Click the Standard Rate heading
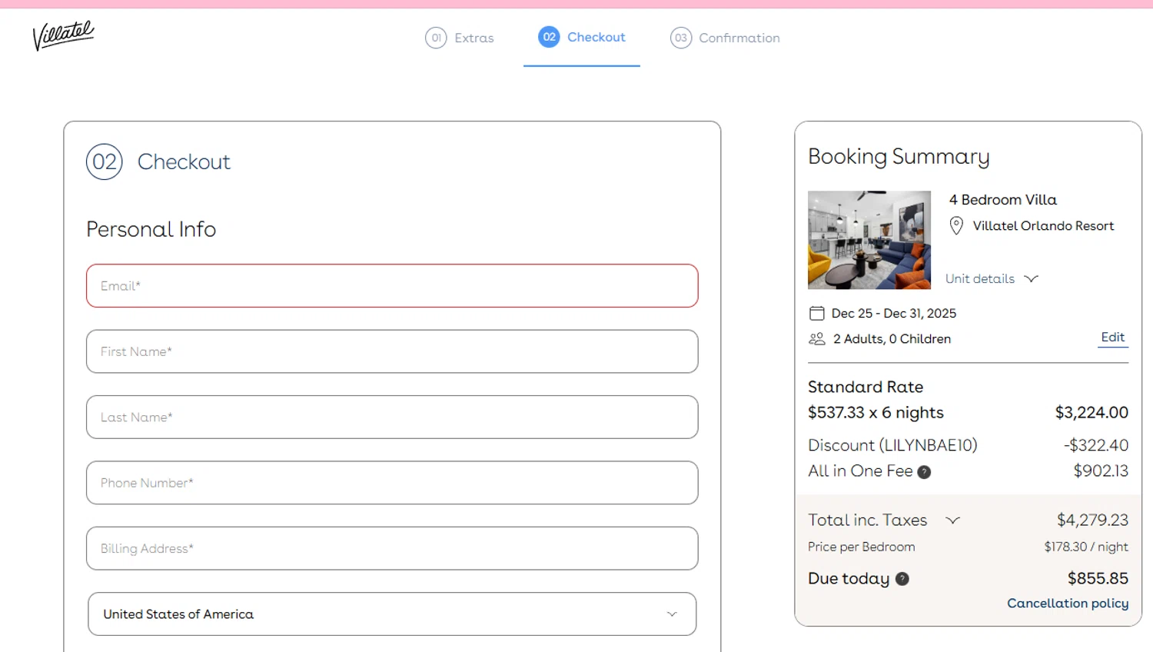Screen dimensions: 1153x652 coord(866,387)
